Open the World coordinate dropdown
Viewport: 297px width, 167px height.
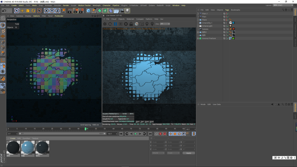(x=158, y=153)
